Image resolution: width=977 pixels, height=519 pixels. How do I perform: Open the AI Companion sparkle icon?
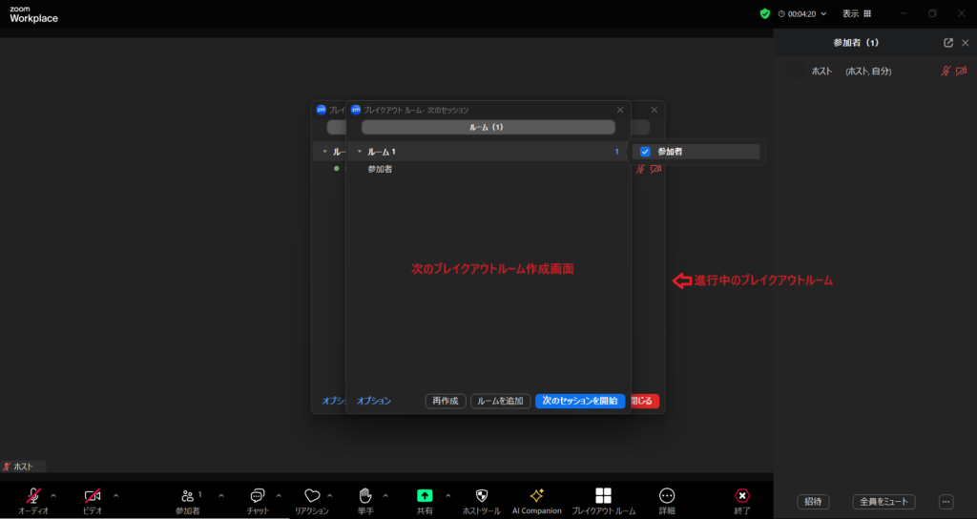tap(536, 495)
